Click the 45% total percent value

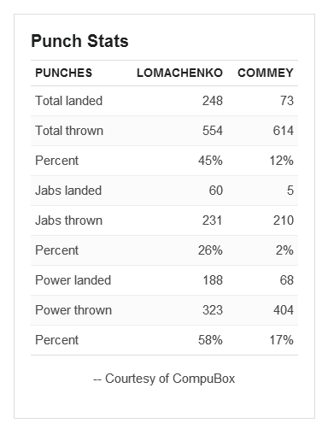pyautogui.click(x=210, y=161)
